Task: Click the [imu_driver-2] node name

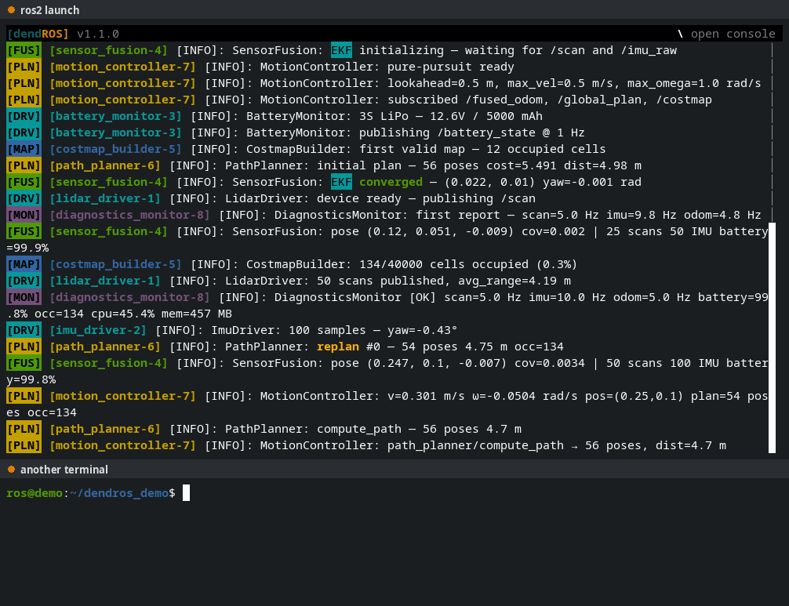Action: click(x=98, y=330)
